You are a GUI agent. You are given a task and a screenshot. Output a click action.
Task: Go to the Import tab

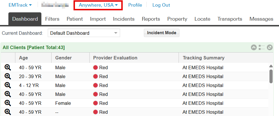[x=98, y=19]
